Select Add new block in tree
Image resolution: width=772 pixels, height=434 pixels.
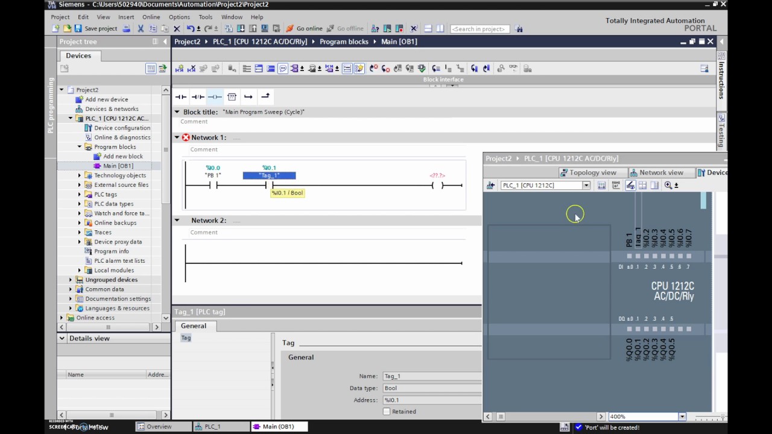coord(123,156)
